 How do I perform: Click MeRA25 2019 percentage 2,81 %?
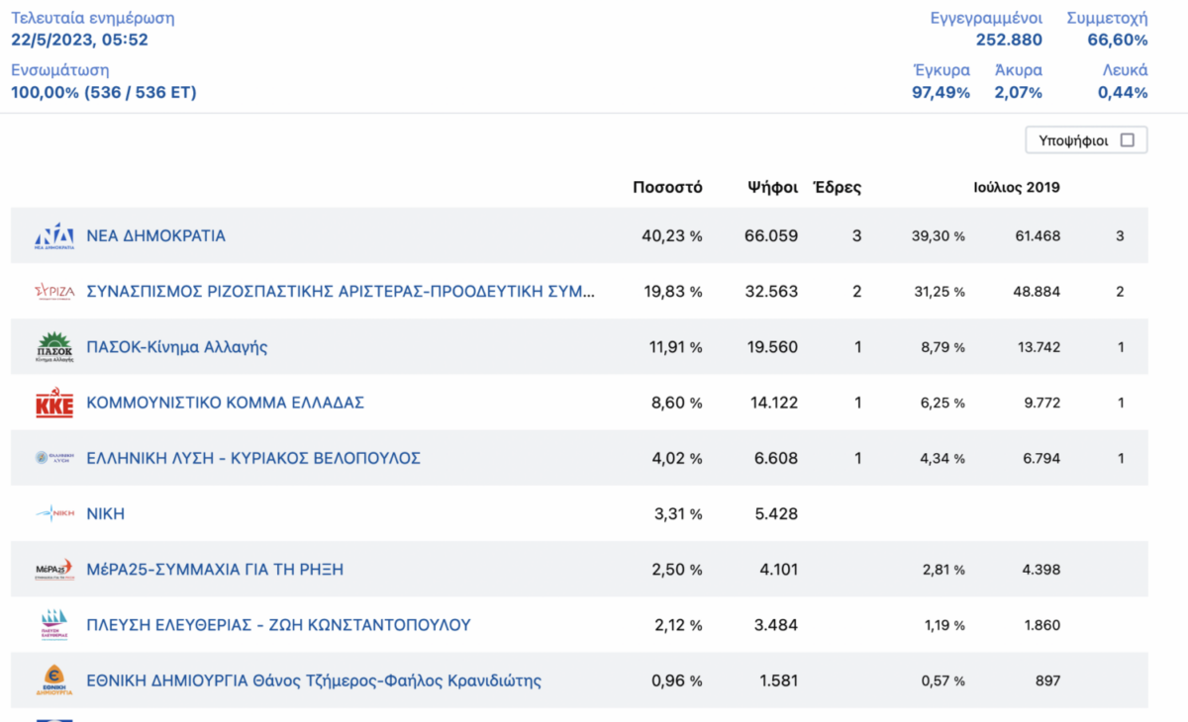click(942, 570)
